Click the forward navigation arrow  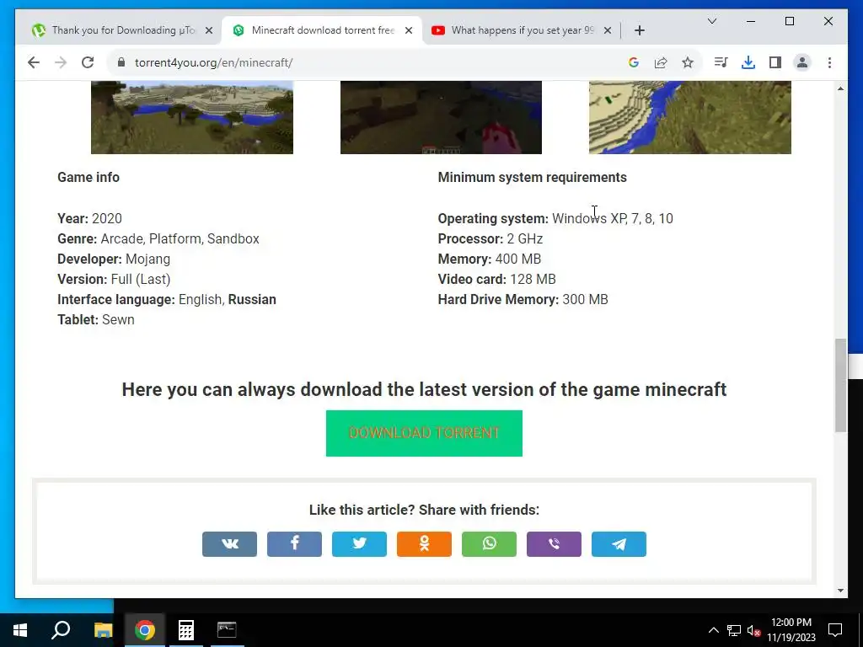point(61,62)
